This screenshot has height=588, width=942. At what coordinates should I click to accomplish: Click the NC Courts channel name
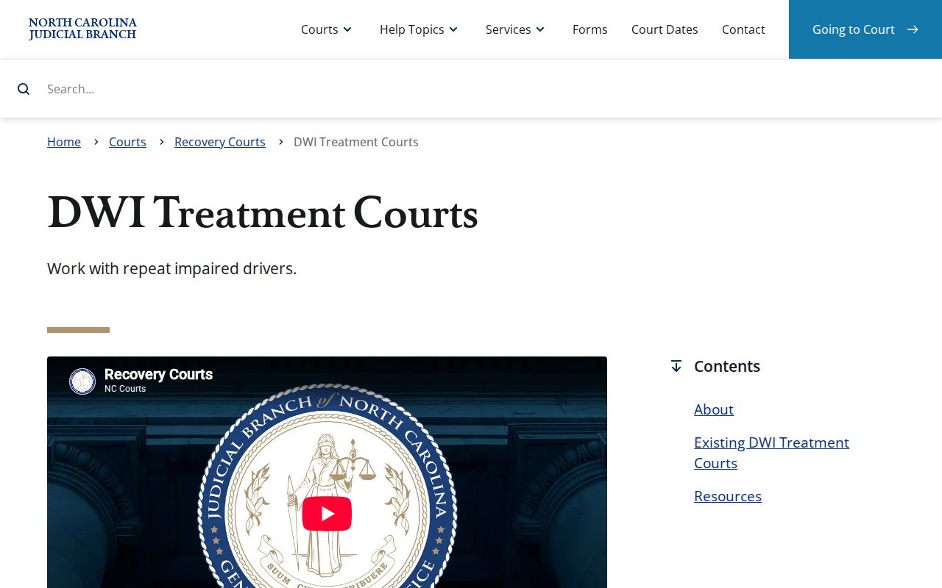[x=125, y=389]
